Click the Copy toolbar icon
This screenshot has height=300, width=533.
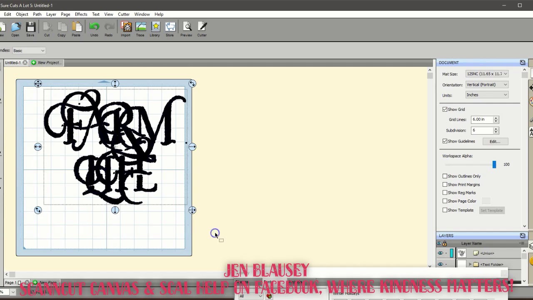pyautogui.click(x=62, y=30)
